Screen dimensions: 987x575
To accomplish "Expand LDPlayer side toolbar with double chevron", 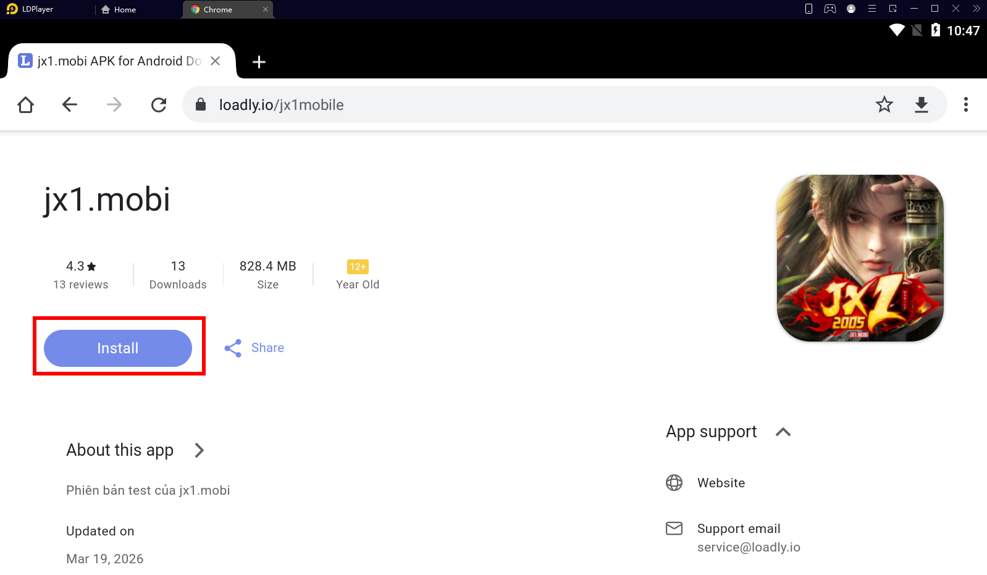I will (976, 9).
